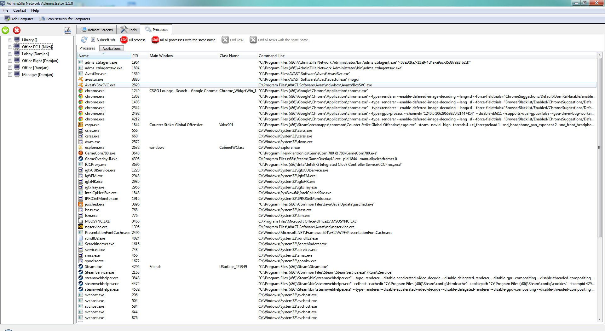Click the ngservice.exe icon
Screen dimensions: 605x331
point(81,227)
